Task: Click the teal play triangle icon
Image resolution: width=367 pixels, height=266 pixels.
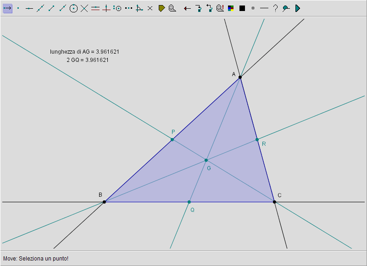Action: click(x=297, y=8)
